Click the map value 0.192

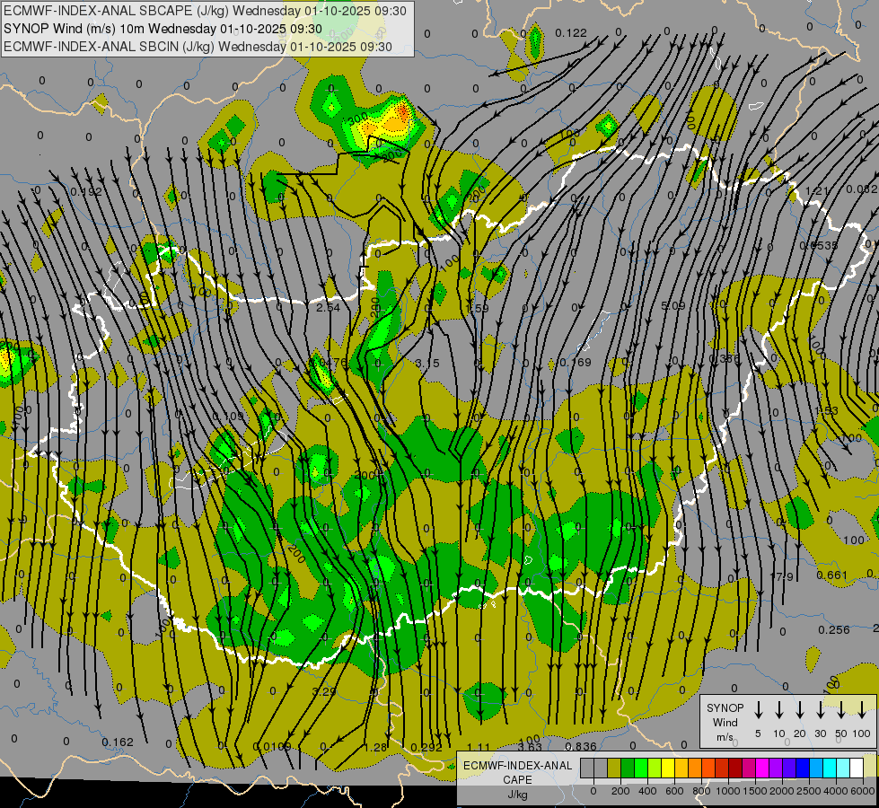coord(86,192)
